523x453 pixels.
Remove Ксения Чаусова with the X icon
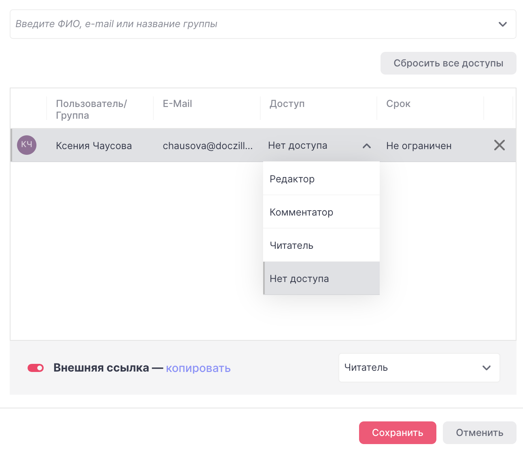pos(499,145)
